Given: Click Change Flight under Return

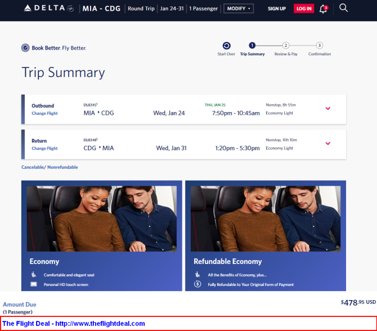Looking at the screenshot, I should click(44, 149).
